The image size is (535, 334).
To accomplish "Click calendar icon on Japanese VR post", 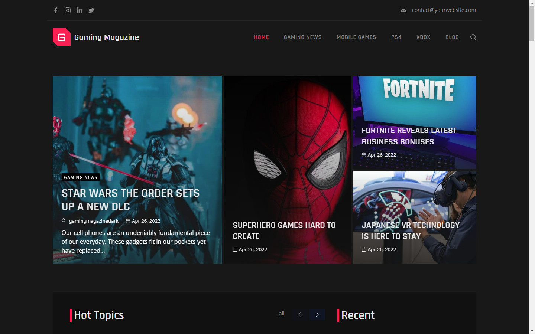I will (364, 249).
